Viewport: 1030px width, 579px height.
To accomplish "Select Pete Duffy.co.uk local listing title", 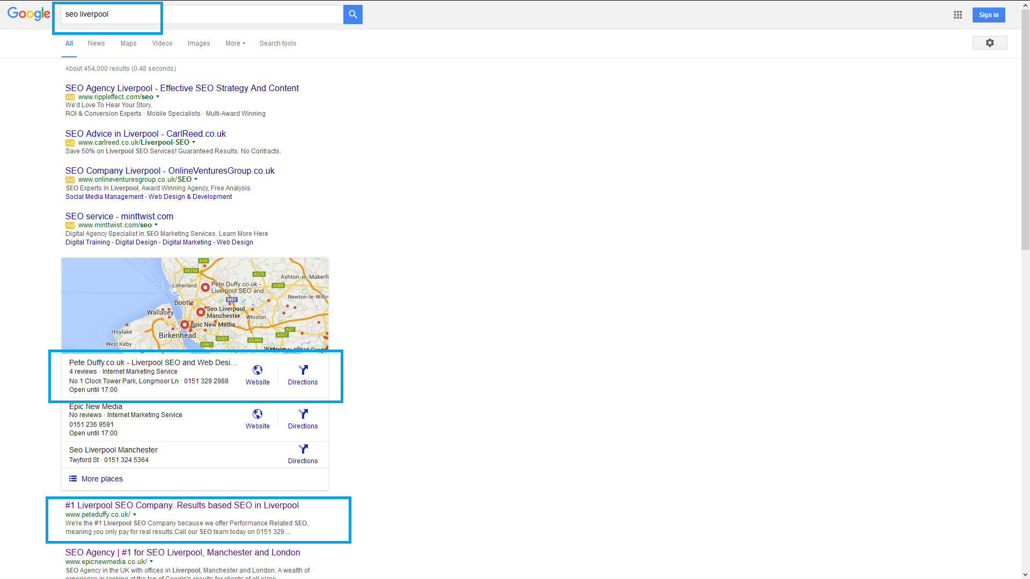I will (153, 362).
